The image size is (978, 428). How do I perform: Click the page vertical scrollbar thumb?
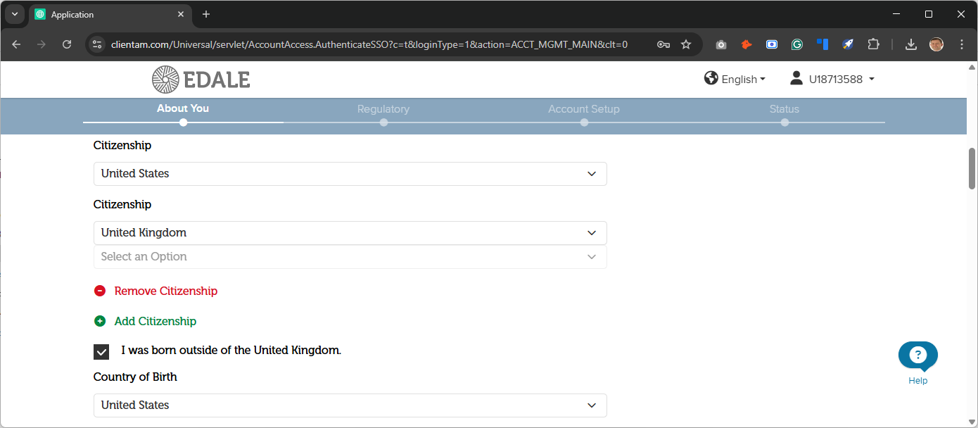972,168
